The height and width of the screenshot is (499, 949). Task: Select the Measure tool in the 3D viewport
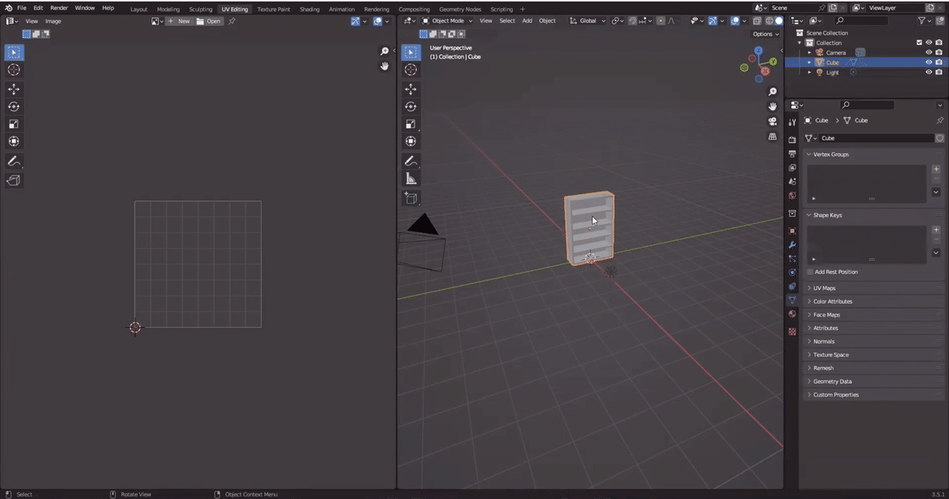coord(410,178)
